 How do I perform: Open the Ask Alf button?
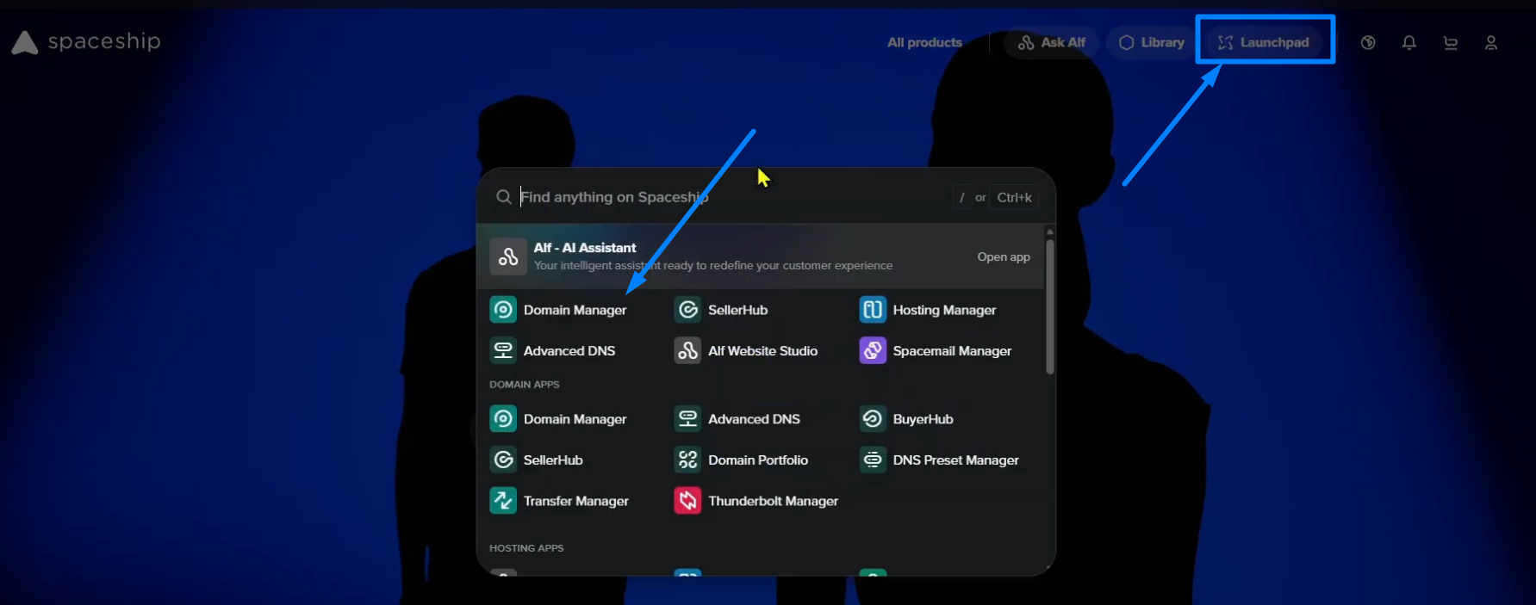(1051, 42)
